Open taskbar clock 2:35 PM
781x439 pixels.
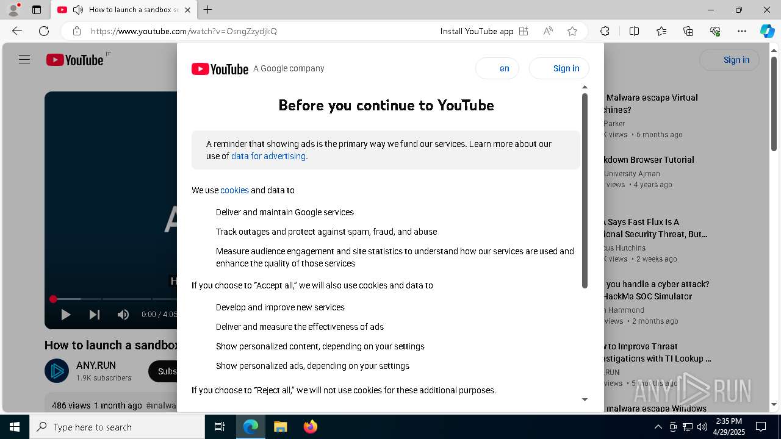tap(729, 426)
